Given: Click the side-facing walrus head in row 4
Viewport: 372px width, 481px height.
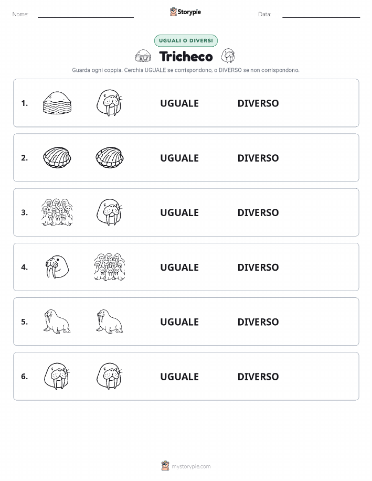Looking at the screenshot, I should tap(57, 266).
